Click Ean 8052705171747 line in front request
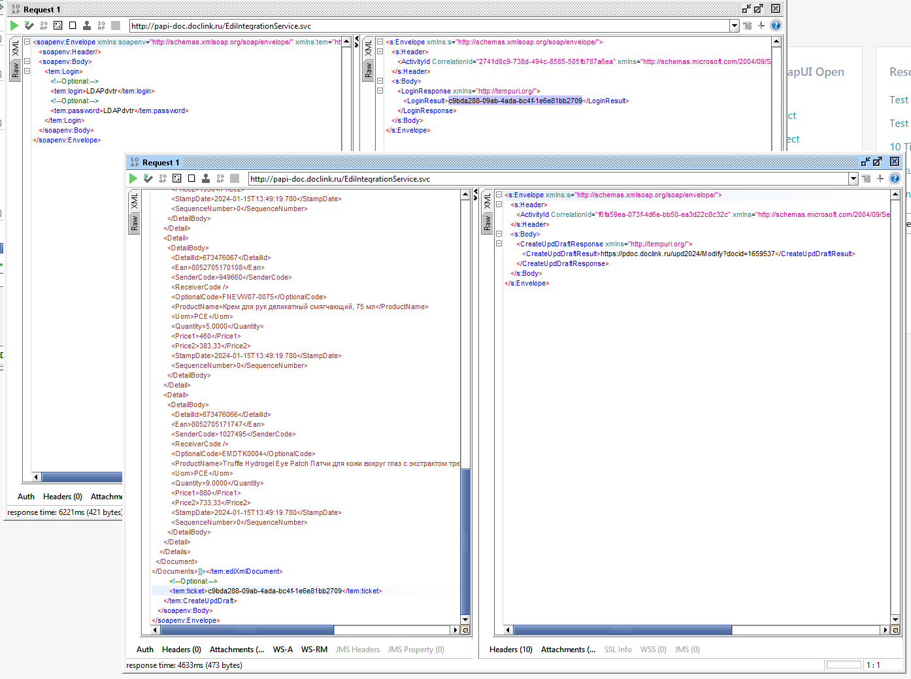 [x=218, y=424]
